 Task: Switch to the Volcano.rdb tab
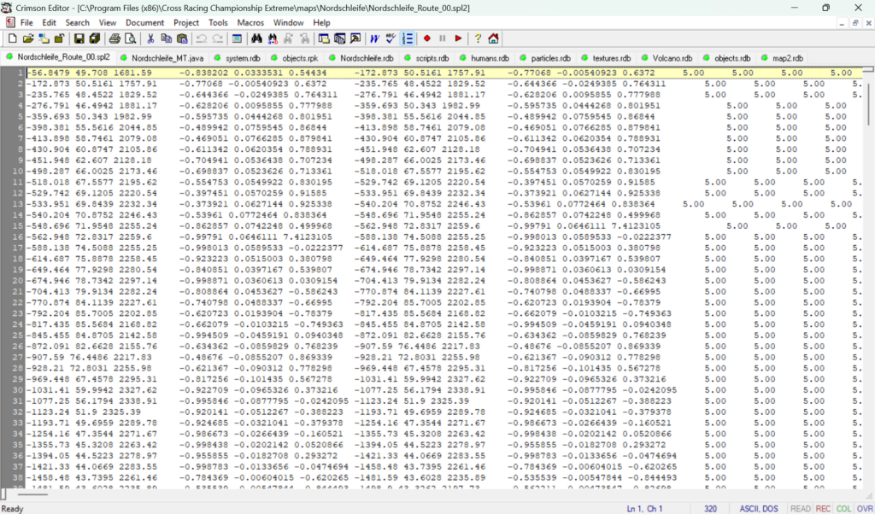(x=667, y=58)
